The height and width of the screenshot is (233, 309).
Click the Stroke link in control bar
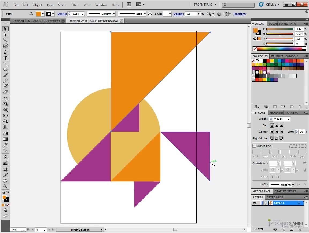coord(62,14)
